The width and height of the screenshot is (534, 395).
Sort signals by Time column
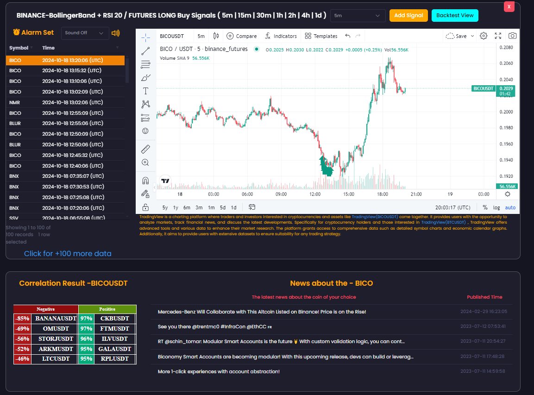pos(48,48)
